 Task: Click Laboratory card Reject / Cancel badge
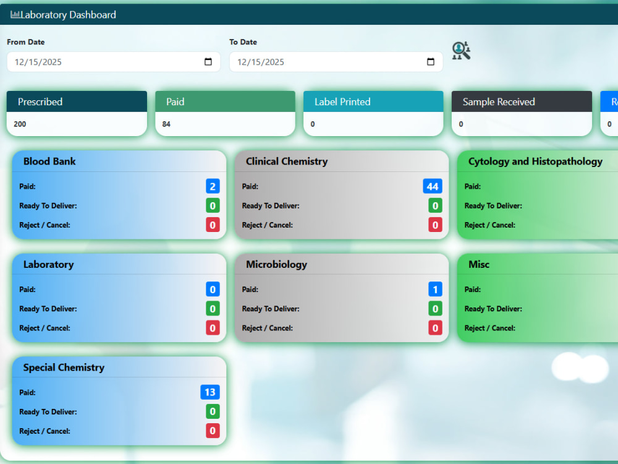[213, 328]
